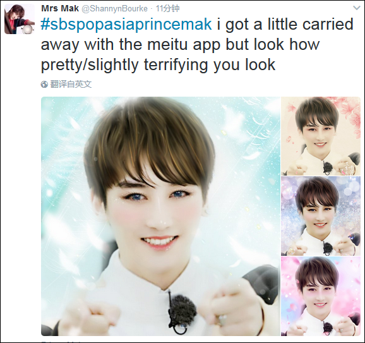Click the line "pretty/slightly terrifying you look"

[159, 64]
